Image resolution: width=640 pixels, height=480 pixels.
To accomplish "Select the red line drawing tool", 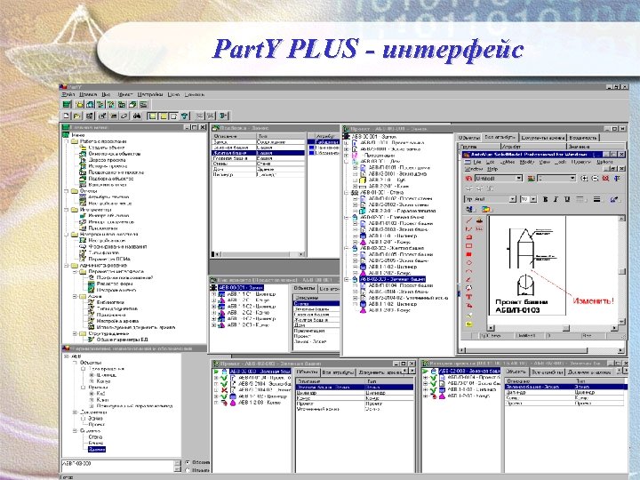I will click(x=469, y=220).
